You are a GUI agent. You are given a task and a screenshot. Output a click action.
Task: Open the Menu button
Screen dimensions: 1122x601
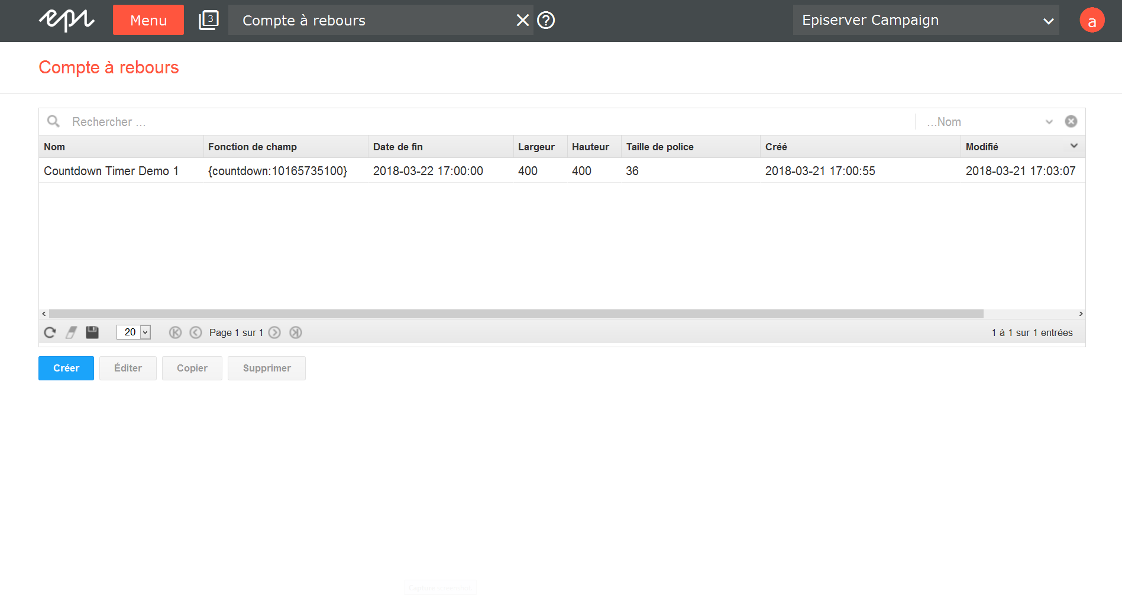[x=148, y=20]
